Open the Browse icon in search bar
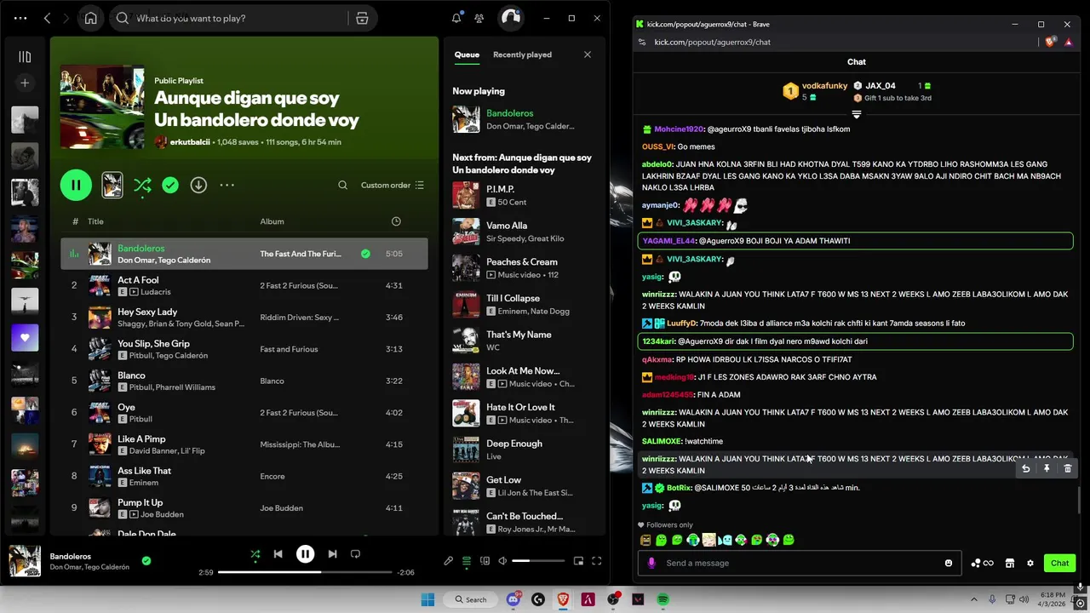This screenshot has width=1090, height=613. click(x=362, y=18)
